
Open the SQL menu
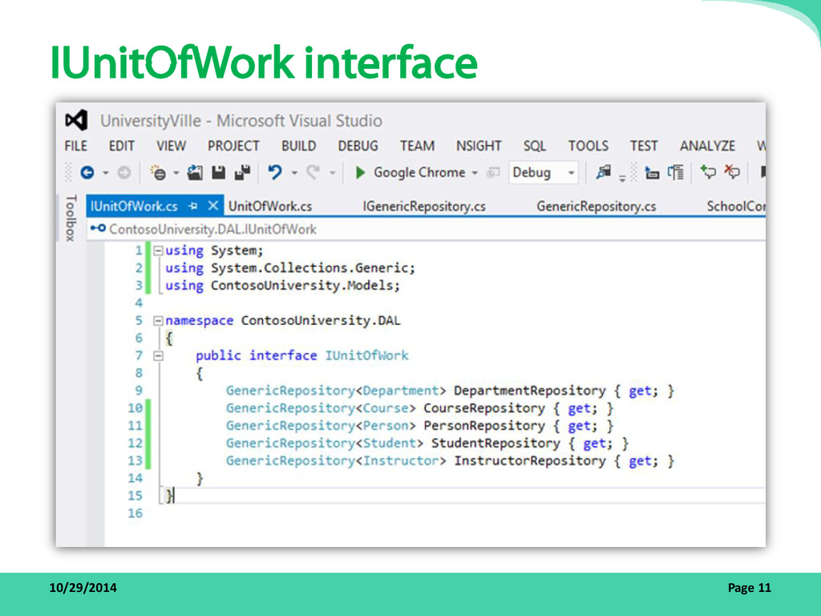[x=535, y=146]
